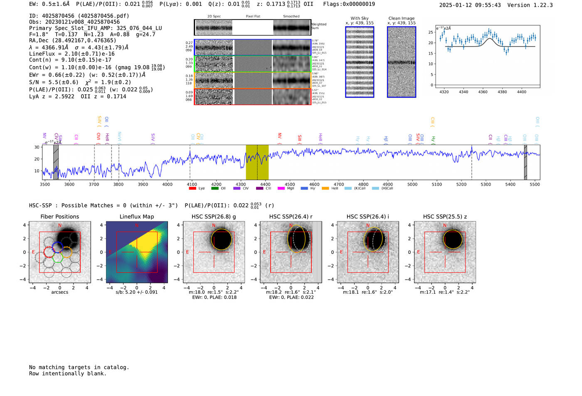
Task: Click the orange HeII legend swatch
Action: 325,188
